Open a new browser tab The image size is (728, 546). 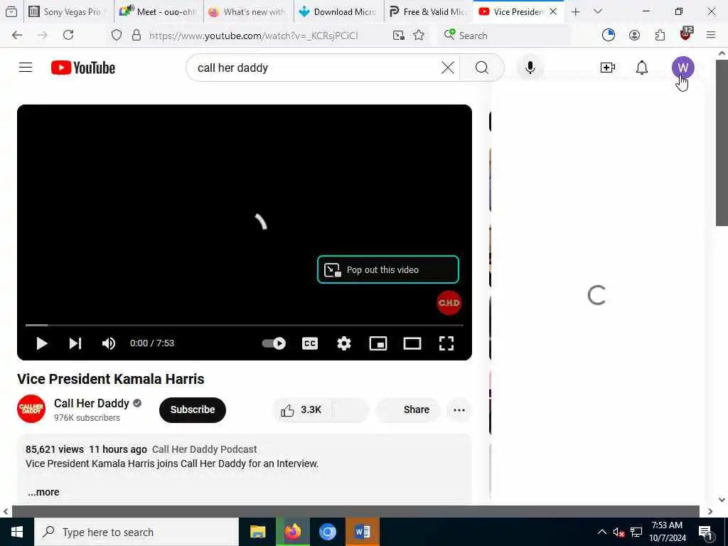(576, 11)
